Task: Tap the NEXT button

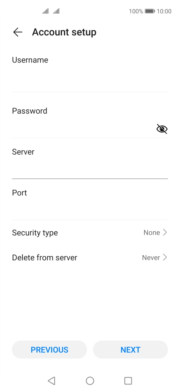Action: pyautogui.click(x=131, y=349)
